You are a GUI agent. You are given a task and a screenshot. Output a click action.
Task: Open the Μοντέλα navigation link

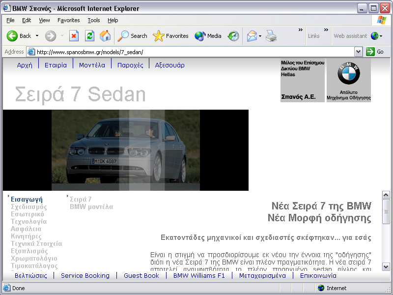click(x=92, y=65)
